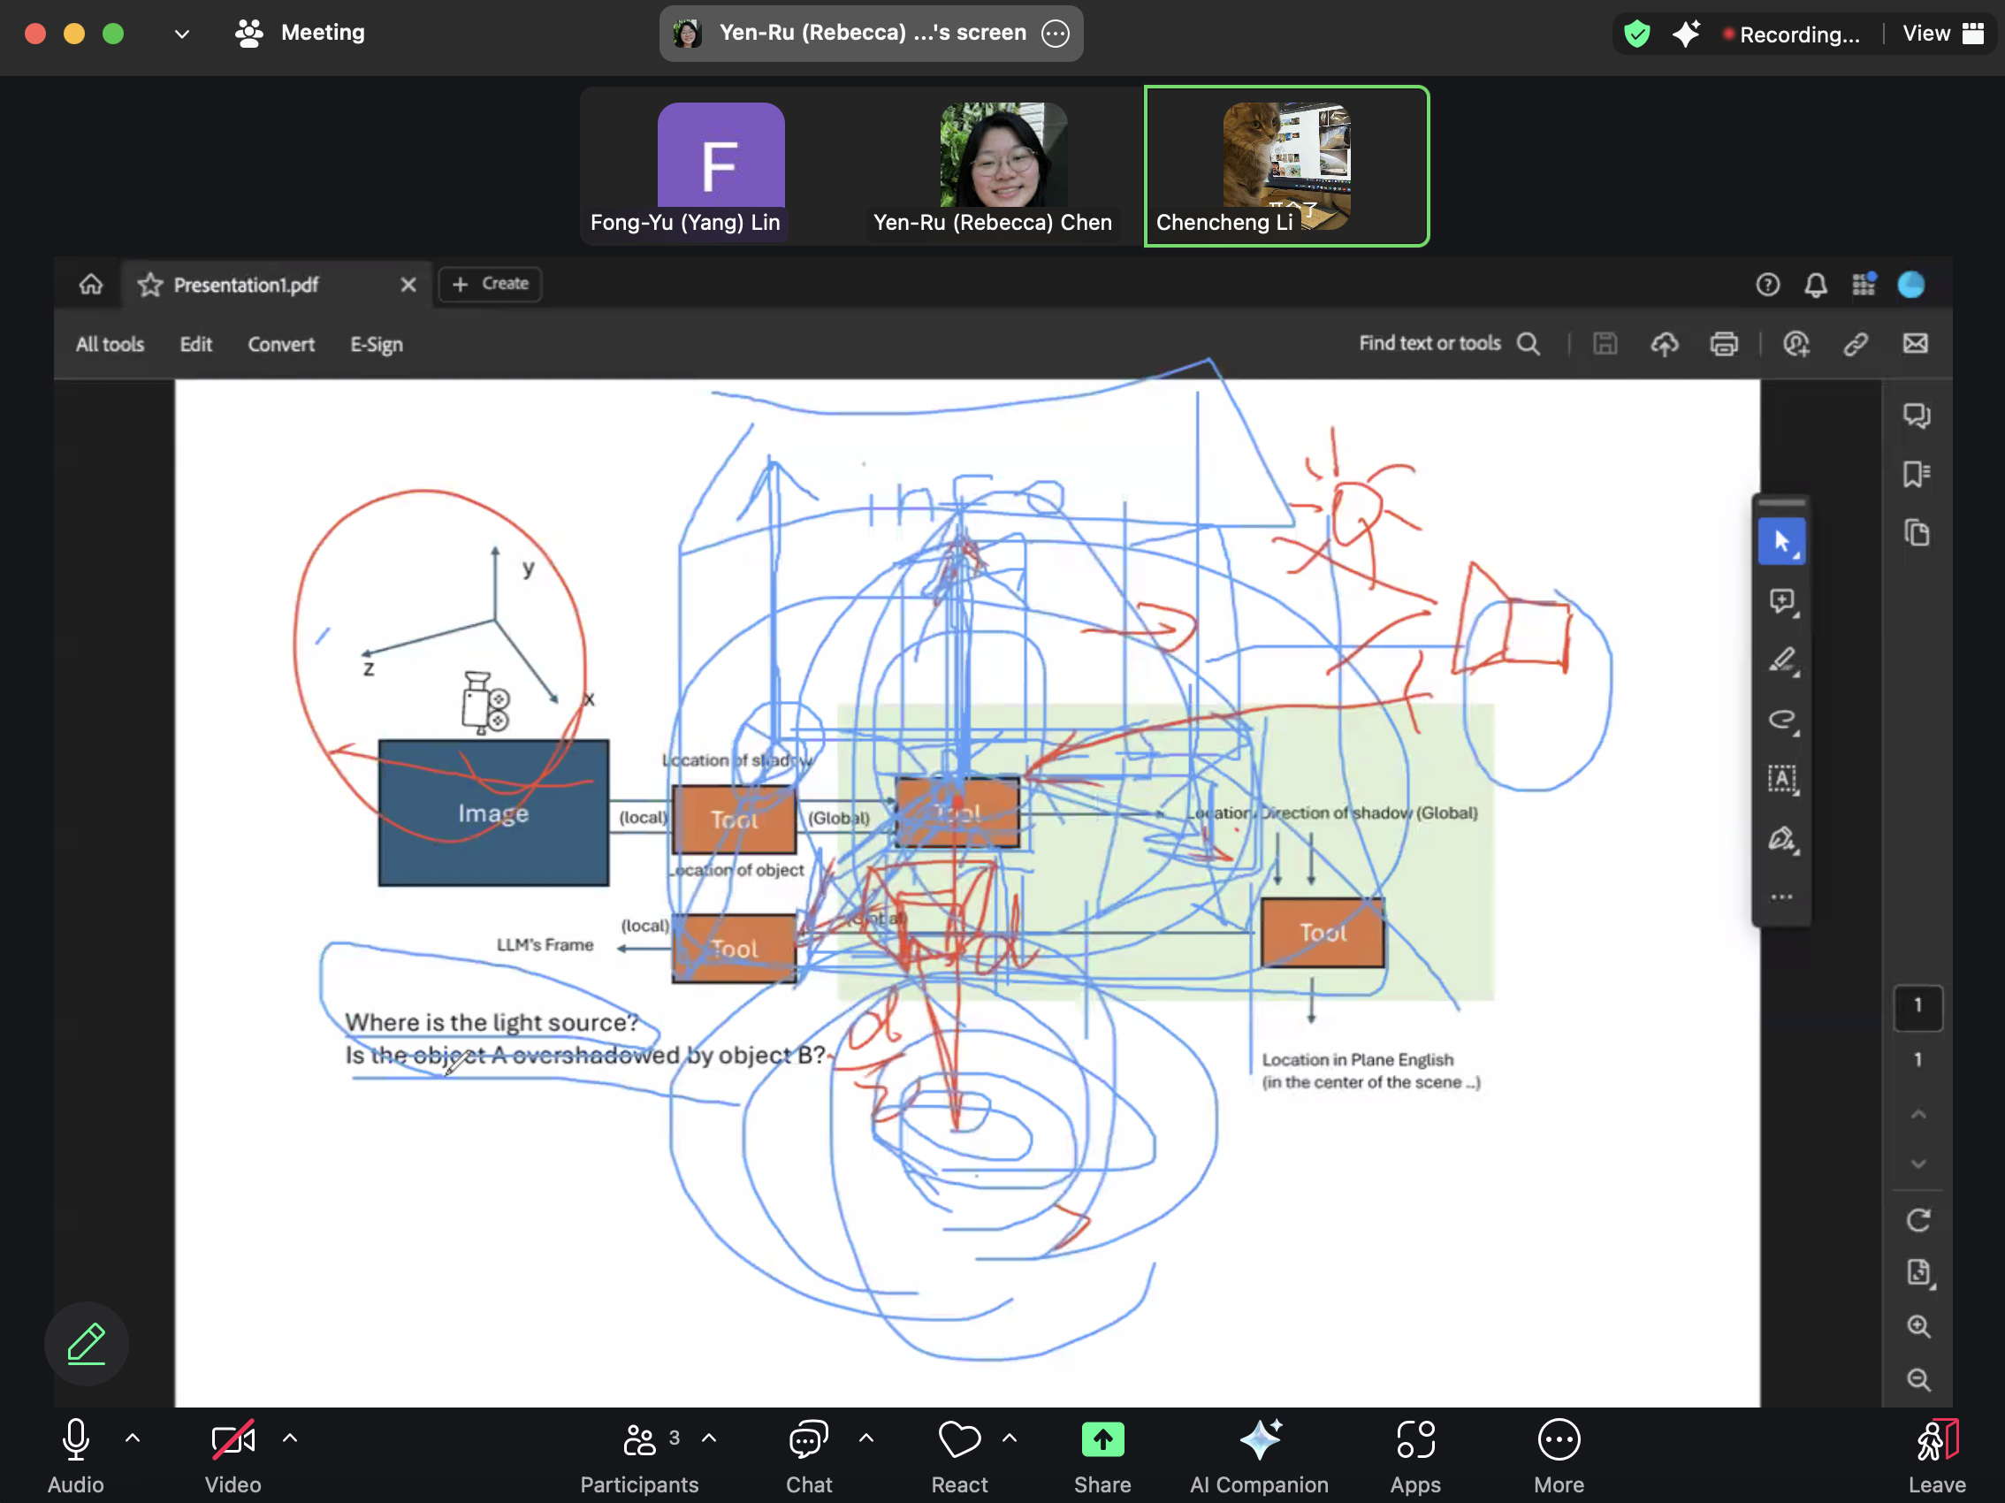This screenshot has width=2005, height=1503.
Task: Open the Bookmarks panel
Action: point(1917,473)
